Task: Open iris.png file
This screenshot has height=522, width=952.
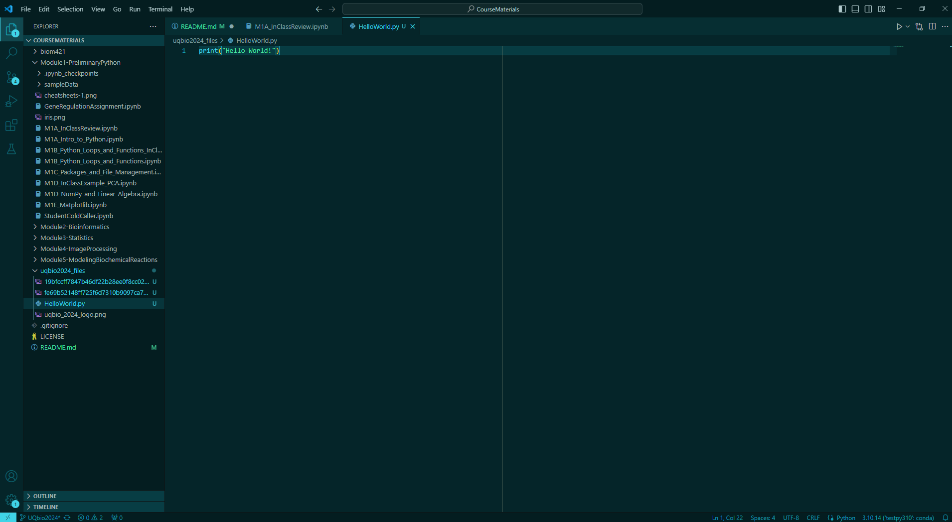Action: [94, 117]
